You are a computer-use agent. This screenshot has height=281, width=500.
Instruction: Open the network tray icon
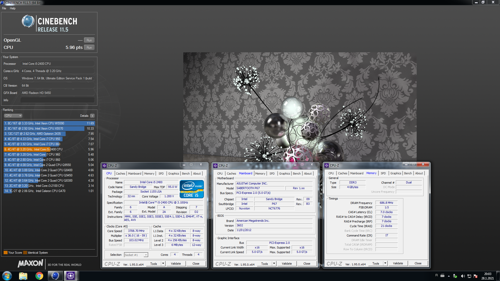click(469, 276)
